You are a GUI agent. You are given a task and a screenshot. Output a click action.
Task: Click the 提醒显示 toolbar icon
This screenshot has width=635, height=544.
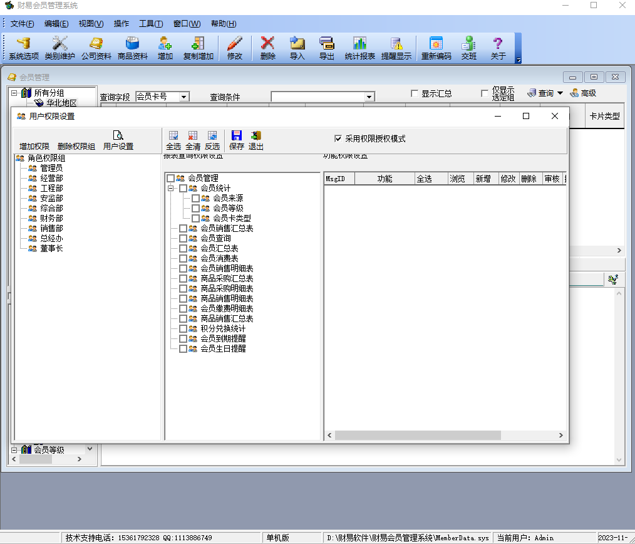click(396, 44)
